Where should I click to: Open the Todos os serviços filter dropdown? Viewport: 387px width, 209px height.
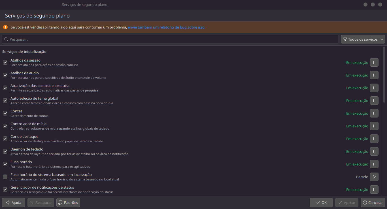363,39
